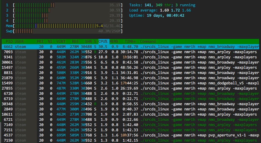Click the NI column header
Screen dimensions: 261x143
click(x=50, y=41)
